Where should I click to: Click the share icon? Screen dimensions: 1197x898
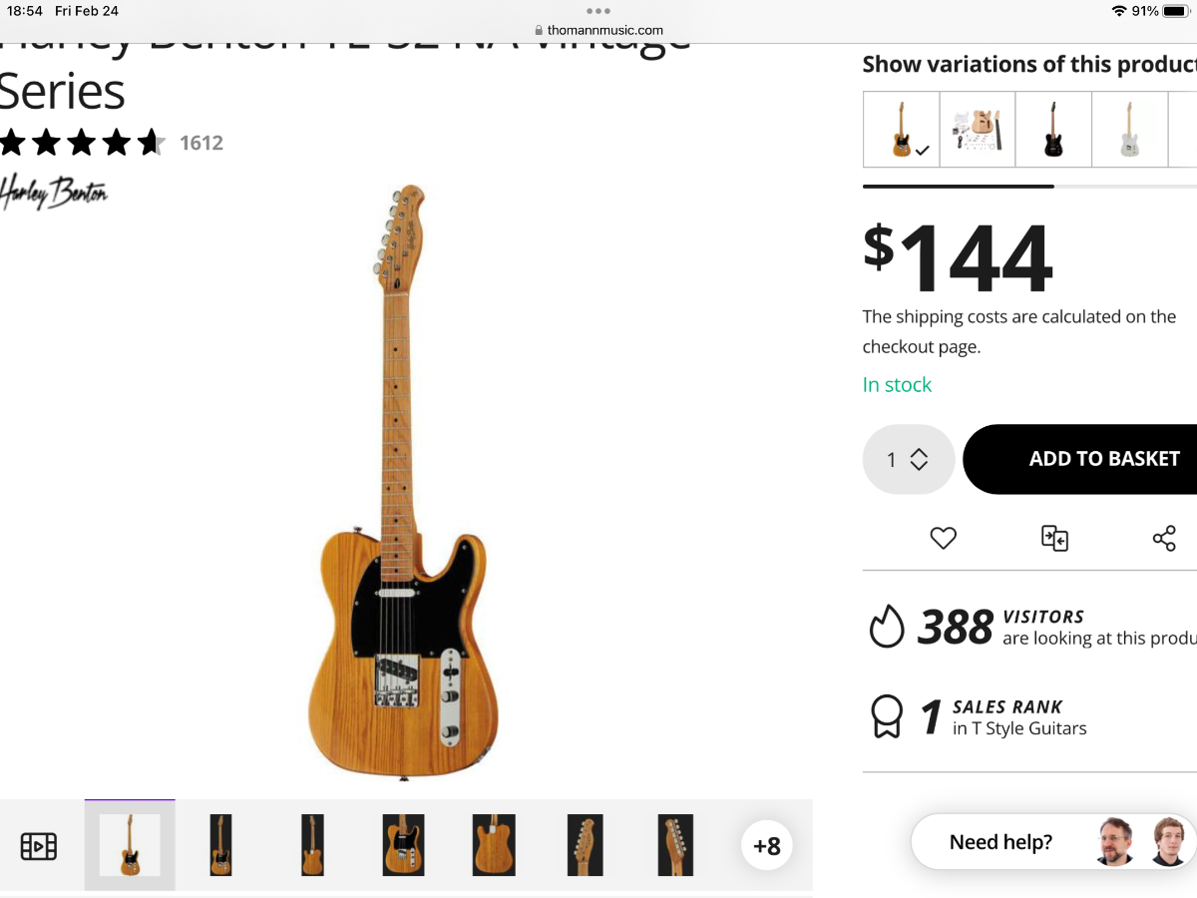coord(1164,539)
